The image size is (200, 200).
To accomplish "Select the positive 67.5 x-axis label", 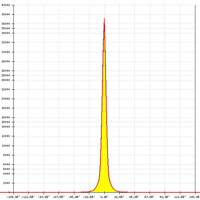I will [x=149, y=197].
